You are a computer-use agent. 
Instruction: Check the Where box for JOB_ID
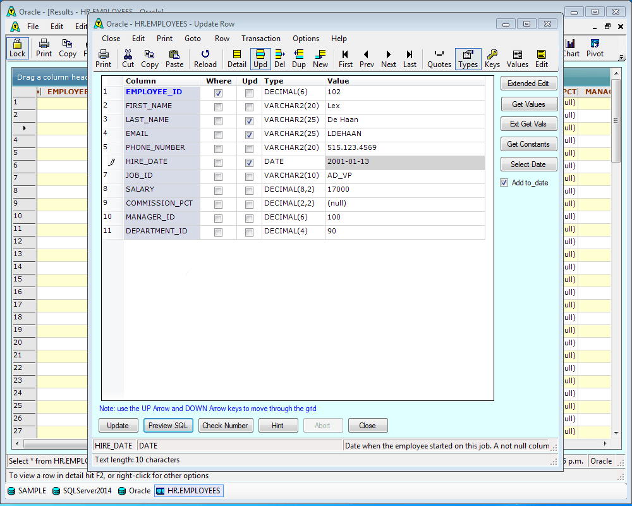coord(218,176)
